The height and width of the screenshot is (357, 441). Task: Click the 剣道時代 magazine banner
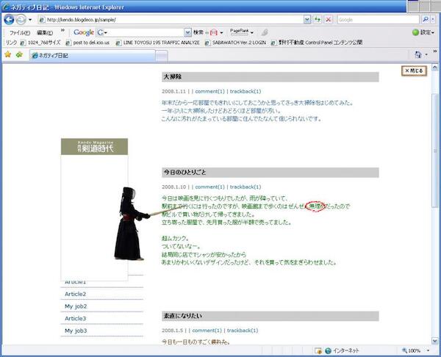(95, 147)
